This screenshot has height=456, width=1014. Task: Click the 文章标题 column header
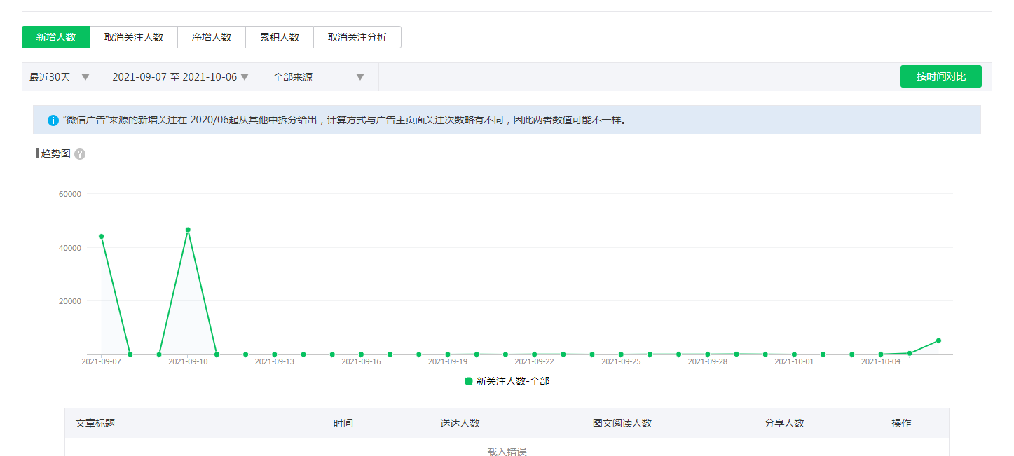click(95, 423)
